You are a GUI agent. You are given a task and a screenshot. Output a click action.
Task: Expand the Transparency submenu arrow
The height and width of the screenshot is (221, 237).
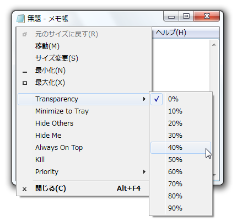pyautogui.click(x=144, y=99)
